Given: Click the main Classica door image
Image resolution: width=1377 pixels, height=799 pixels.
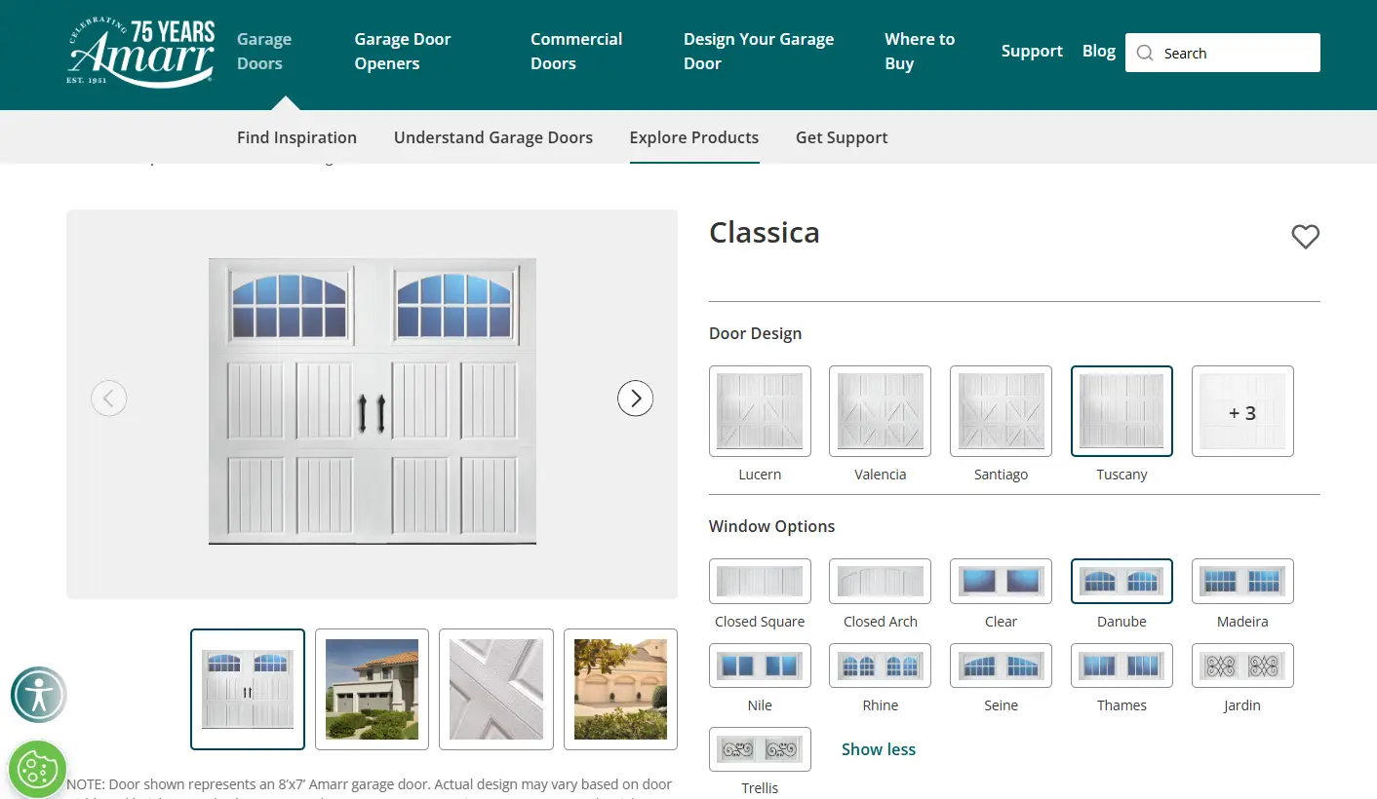Looking at the screenshot, I should point(373,400).
